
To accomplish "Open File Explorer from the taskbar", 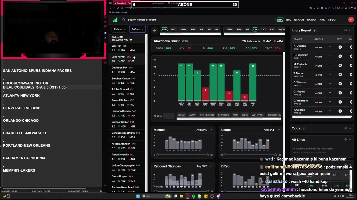I will tap(182, 196).
